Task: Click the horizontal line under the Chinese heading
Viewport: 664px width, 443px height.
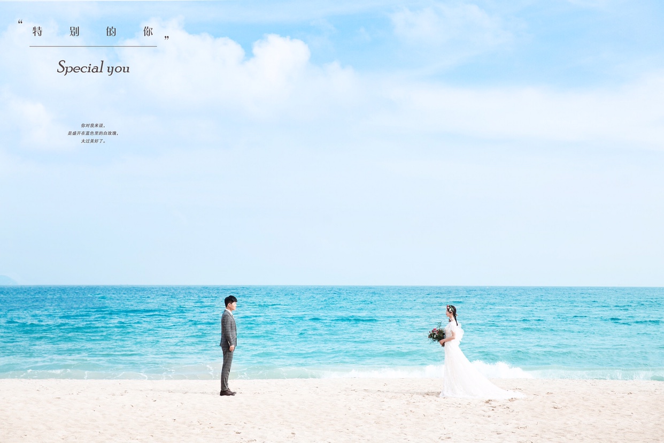Action: [x=93, y=47]
